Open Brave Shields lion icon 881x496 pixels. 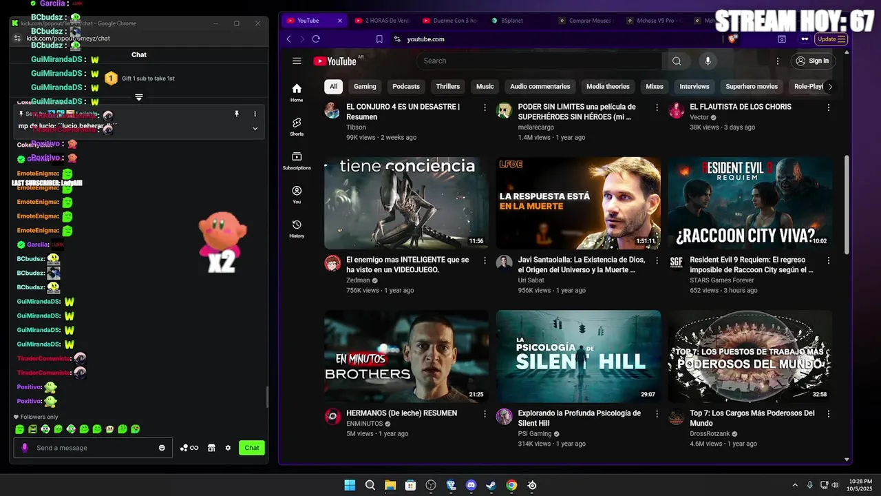point(732,39)
